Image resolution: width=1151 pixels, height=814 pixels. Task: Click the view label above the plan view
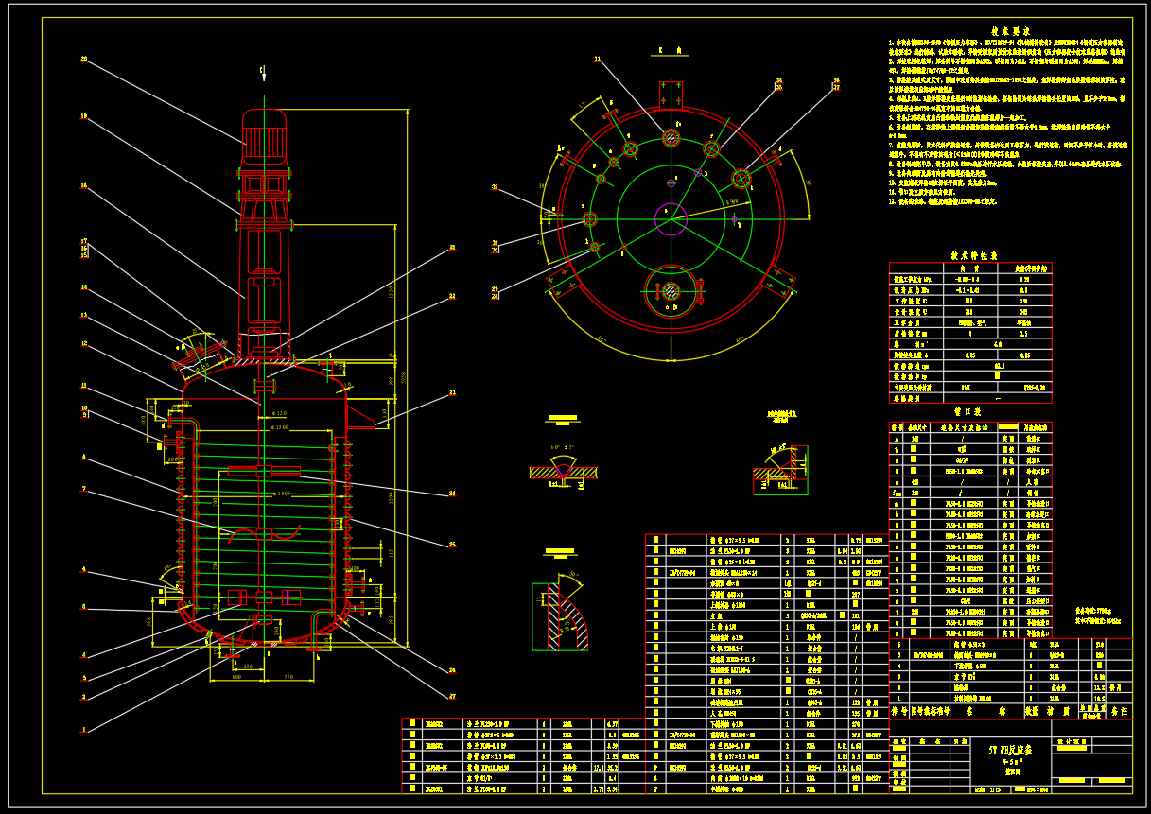tap(670, 50)
